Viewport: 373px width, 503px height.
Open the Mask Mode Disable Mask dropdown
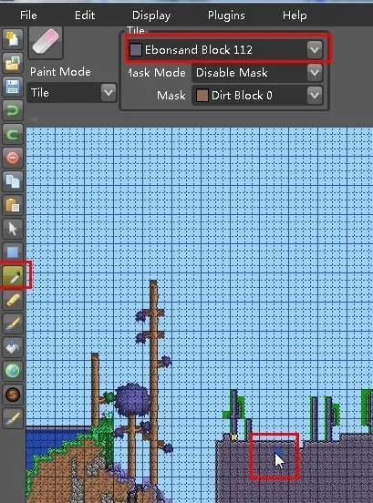257,73
